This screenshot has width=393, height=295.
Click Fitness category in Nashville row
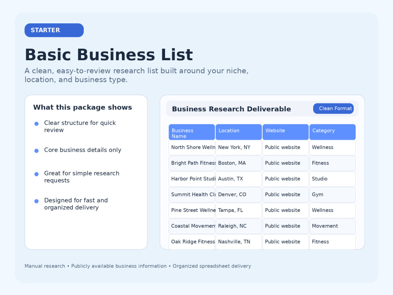coord(332,242)
